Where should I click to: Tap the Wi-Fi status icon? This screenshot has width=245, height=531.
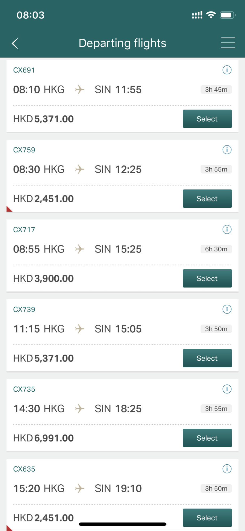(x=211, y=15)
